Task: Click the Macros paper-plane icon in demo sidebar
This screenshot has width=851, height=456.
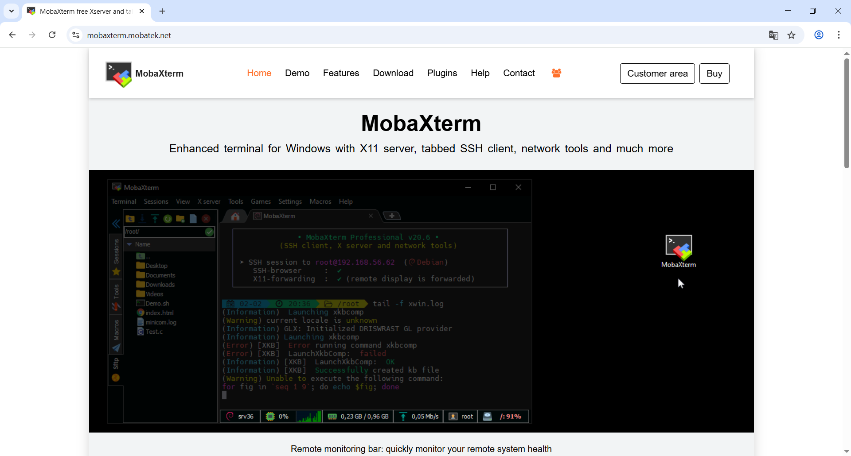Action: click(x=116, y=348)
